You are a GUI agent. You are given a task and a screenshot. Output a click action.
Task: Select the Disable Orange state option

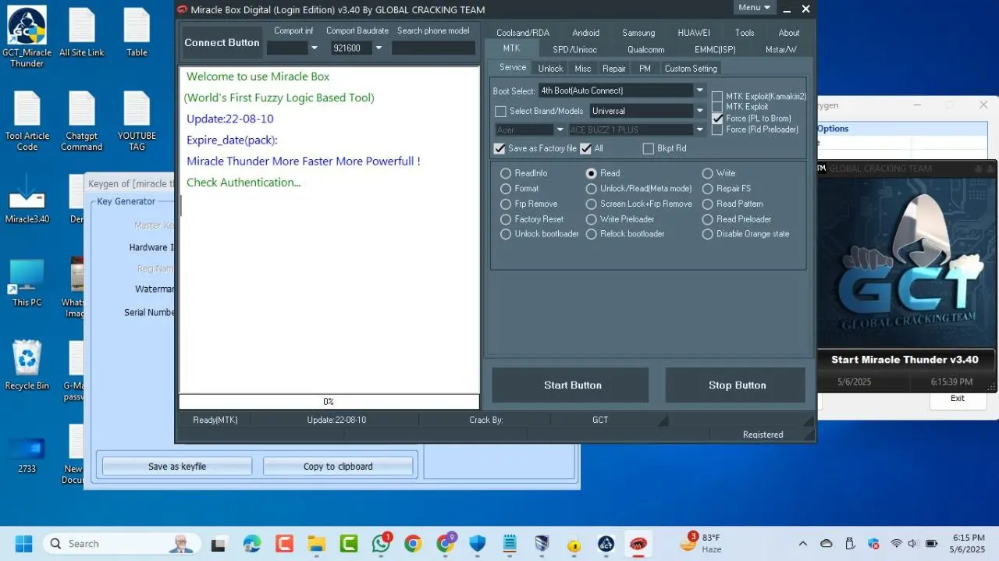[707, 234]
